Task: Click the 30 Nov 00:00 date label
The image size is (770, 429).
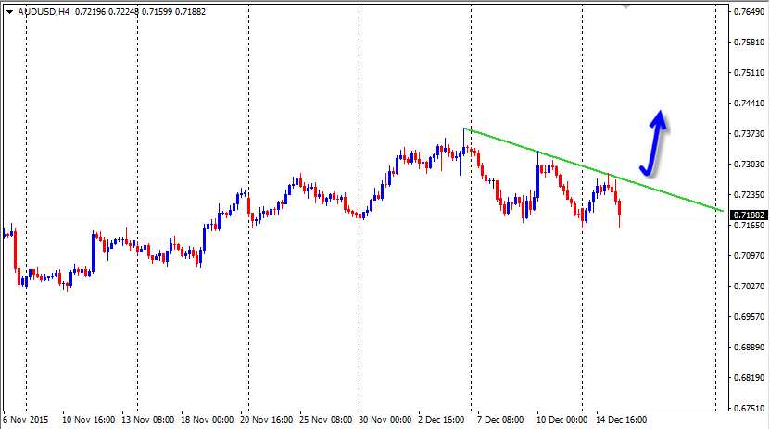Action: [x=385, y=420]
